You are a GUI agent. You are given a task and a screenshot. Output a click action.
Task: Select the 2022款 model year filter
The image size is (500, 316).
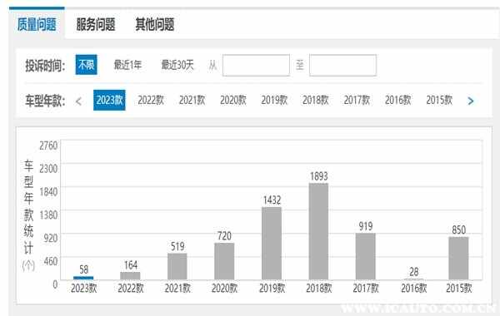pos(151,101)
